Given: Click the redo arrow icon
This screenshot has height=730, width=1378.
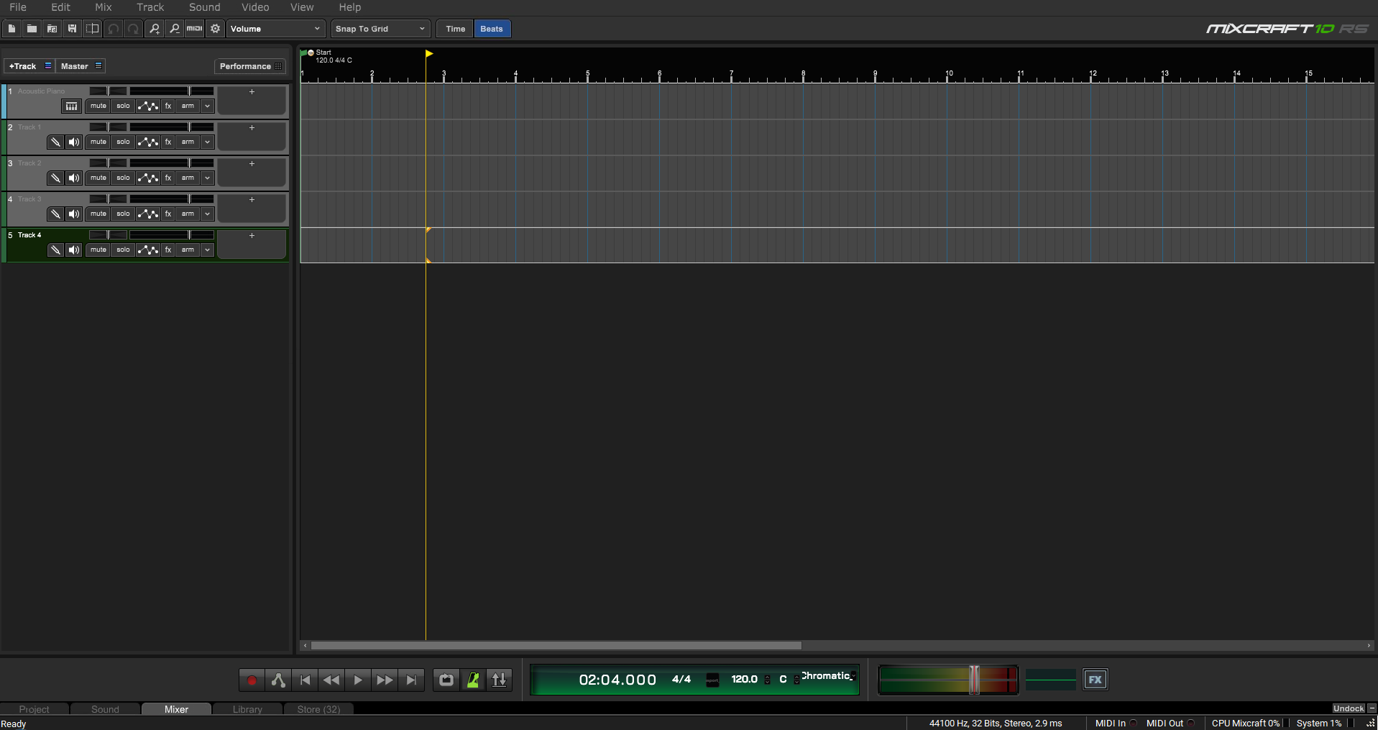Looking at the screenshot, I should (x=133, y=29).
